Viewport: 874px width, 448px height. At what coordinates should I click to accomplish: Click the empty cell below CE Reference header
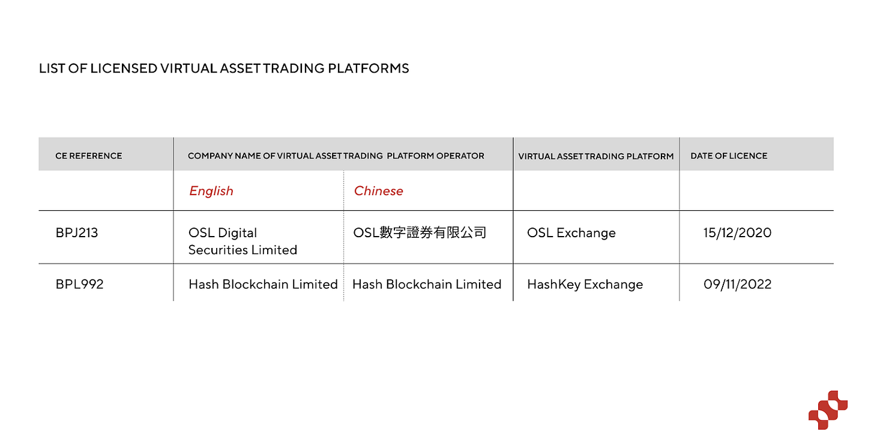pyautogui.click(x=106, y=191)
